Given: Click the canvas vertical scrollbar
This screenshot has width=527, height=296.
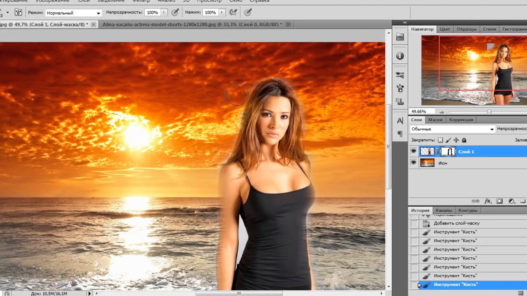Looking at the screenshot, I should (389, 146).
